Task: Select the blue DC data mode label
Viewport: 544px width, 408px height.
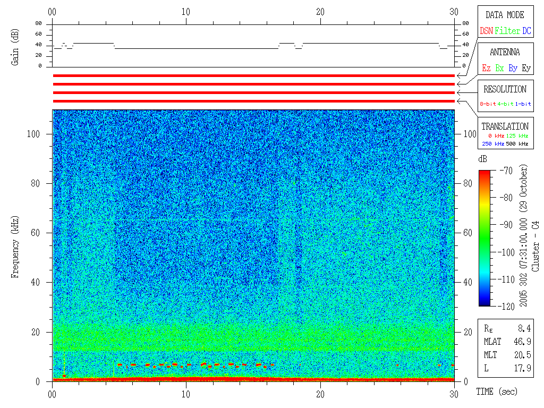Action: point(526,31)
